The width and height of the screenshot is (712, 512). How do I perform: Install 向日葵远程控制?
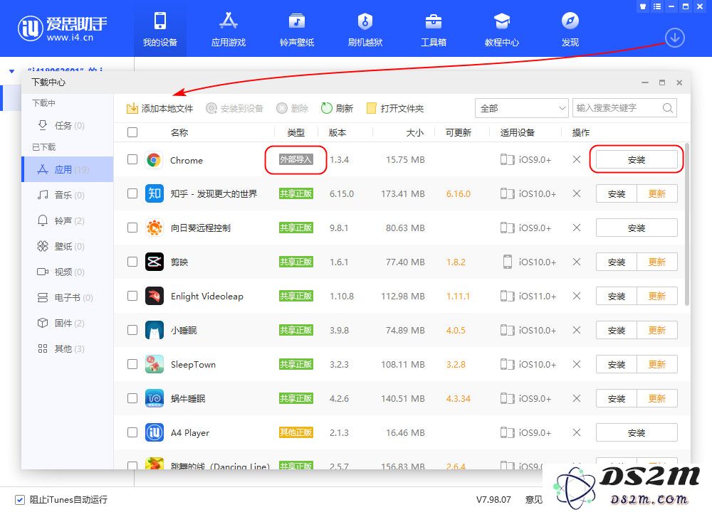pyautogui.click(x=636, y=228)
